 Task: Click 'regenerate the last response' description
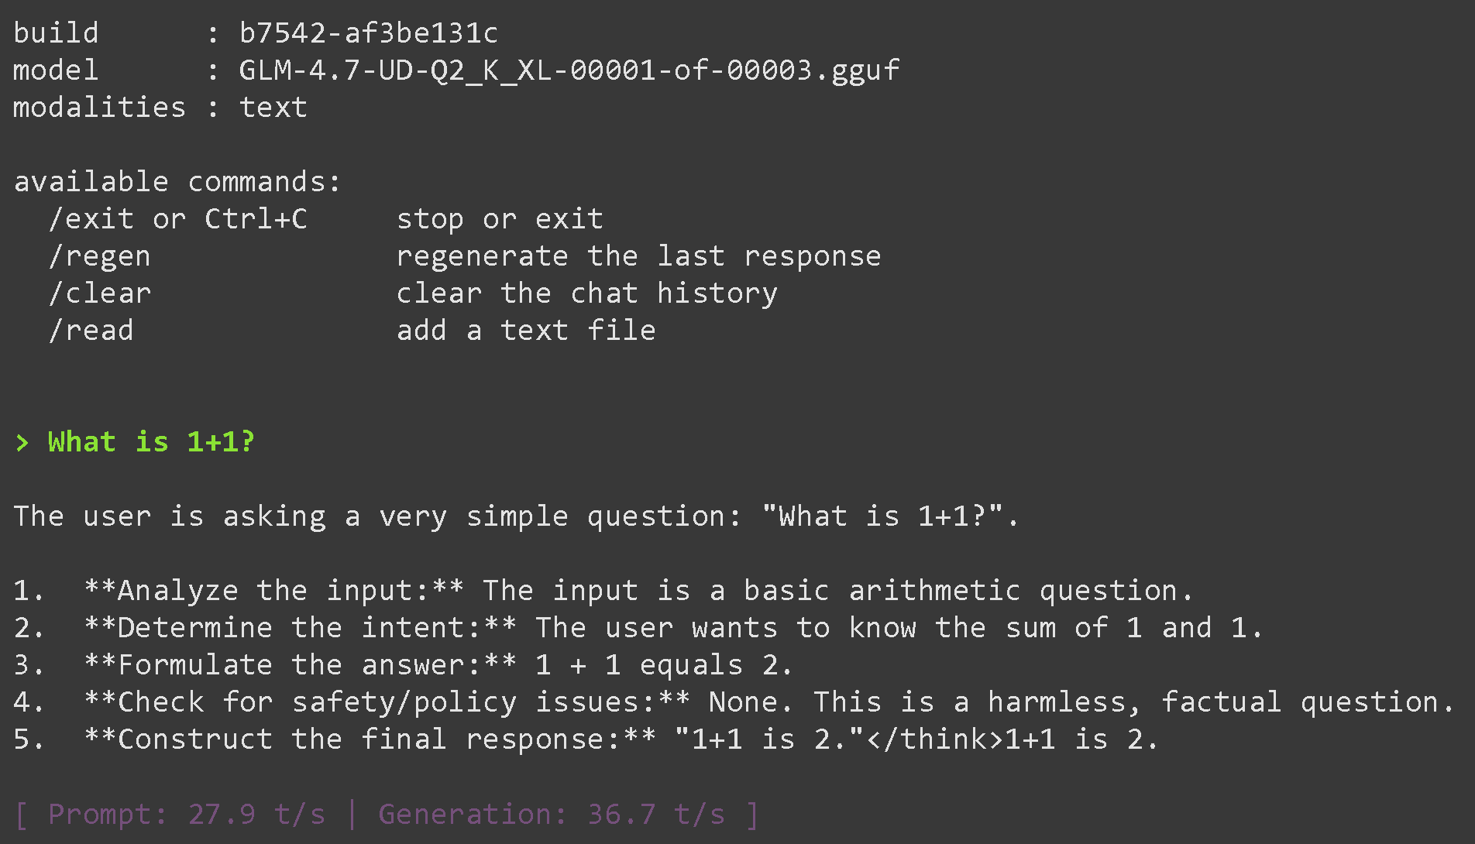[x=638, y=256]
